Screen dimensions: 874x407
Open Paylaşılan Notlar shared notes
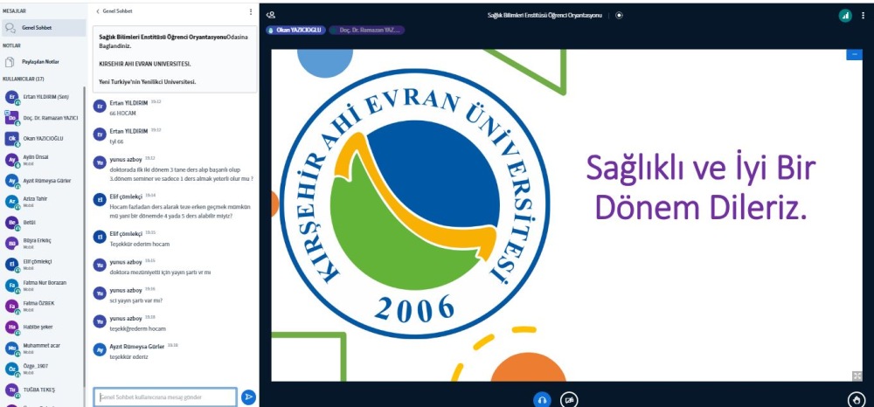pos(44,62)
